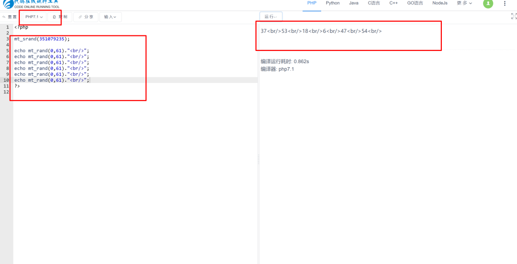Screen dimensions: 517x264
Task: Open the three-dot more options menu
Action: [504, 4]
